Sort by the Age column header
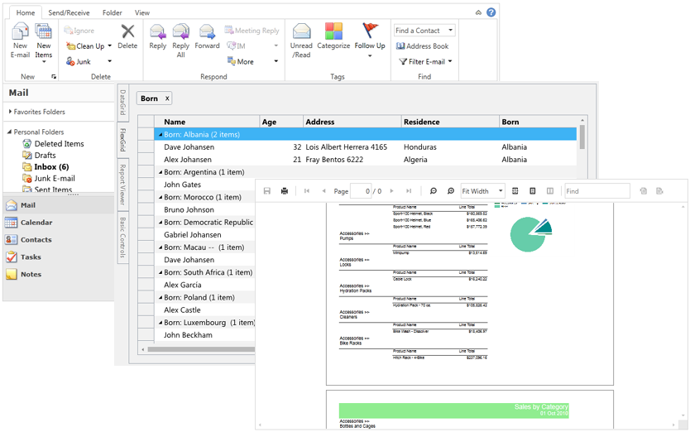 [x=281, y=122]
